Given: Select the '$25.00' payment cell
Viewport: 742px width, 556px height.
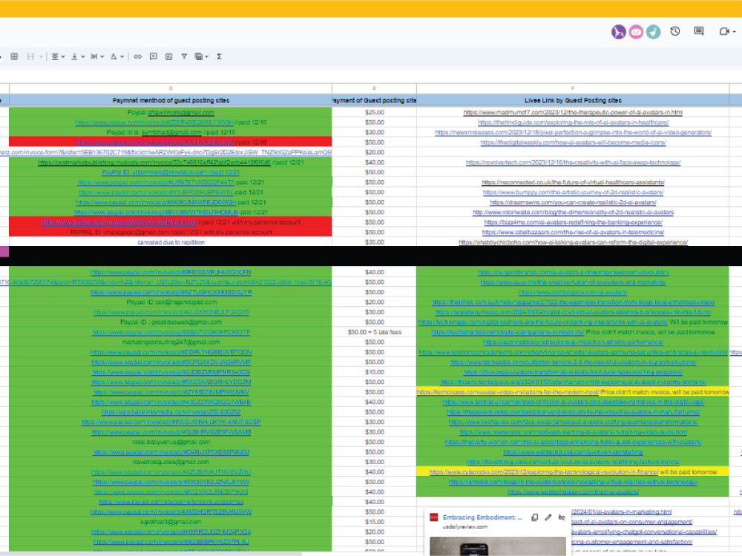Looking at the screenshot, I should (374, 112).
